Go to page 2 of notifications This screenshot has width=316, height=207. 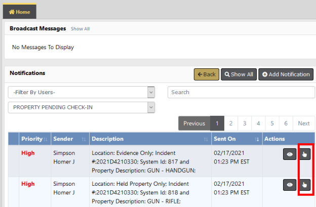pos(230,123)
